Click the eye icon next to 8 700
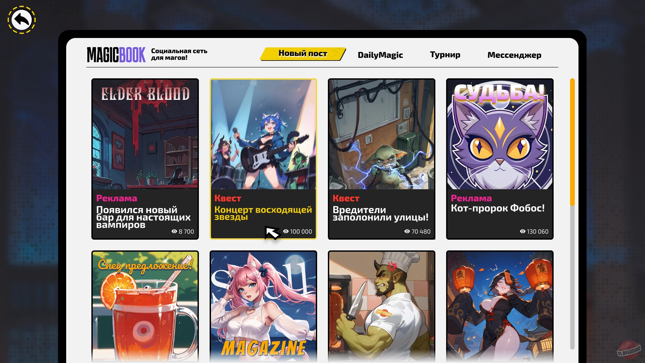The width and height of the screenshot is (645, 363). tap(174, 231)
